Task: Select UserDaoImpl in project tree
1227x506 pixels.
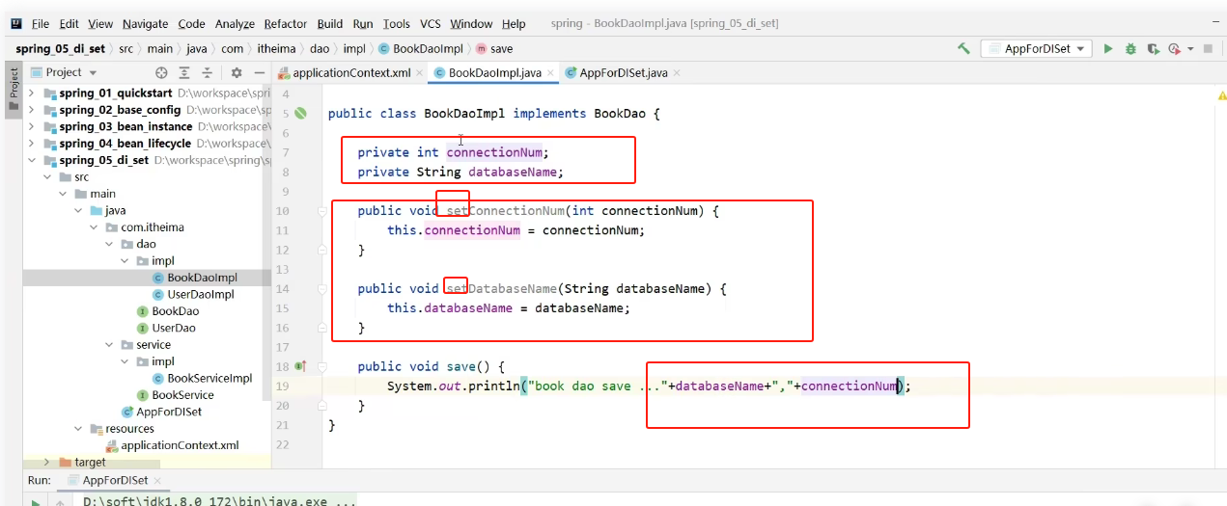Action: point(201,294)
